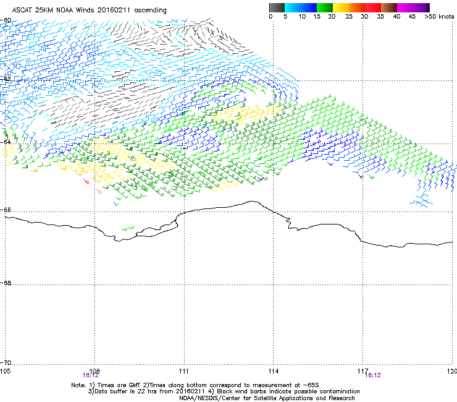Click the blue 10-15 knots legend segment
This screenshot has width=457, height=402.
[x=309, y=7]
